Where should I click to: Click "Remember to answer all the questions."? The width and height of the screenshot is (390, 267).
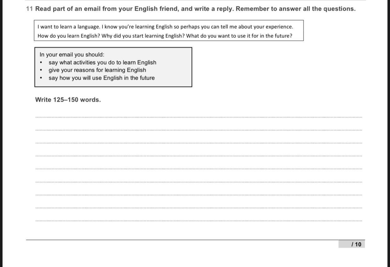(295, 9)
